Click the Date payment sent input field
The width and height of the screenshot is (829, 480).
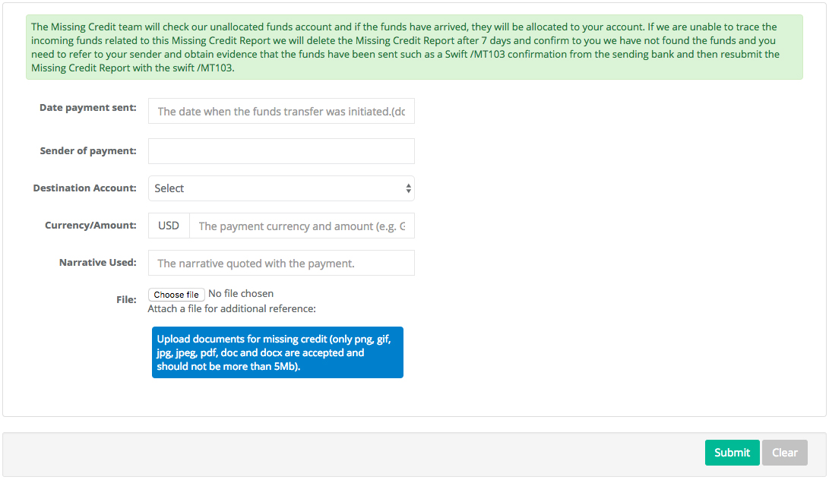coord(281,111)
